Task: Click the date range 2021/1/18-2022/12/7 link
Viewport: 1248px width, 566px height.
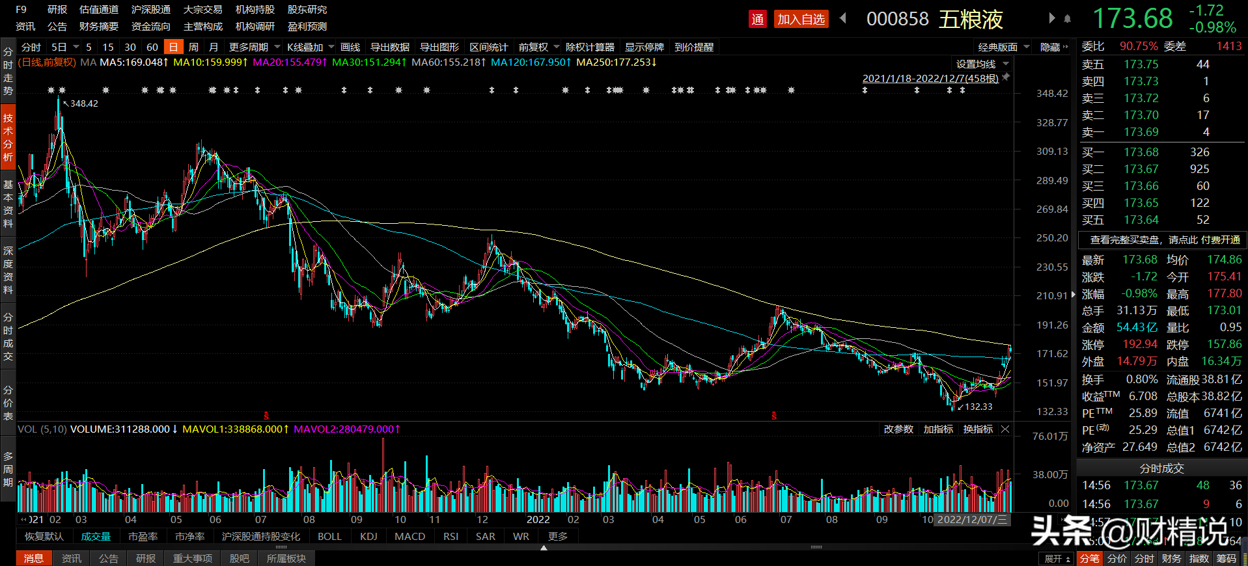Action: click(x=930, y=78)
